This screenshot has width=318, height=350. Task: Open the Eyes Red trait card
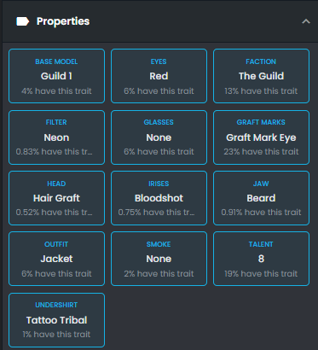pos(159,76)
